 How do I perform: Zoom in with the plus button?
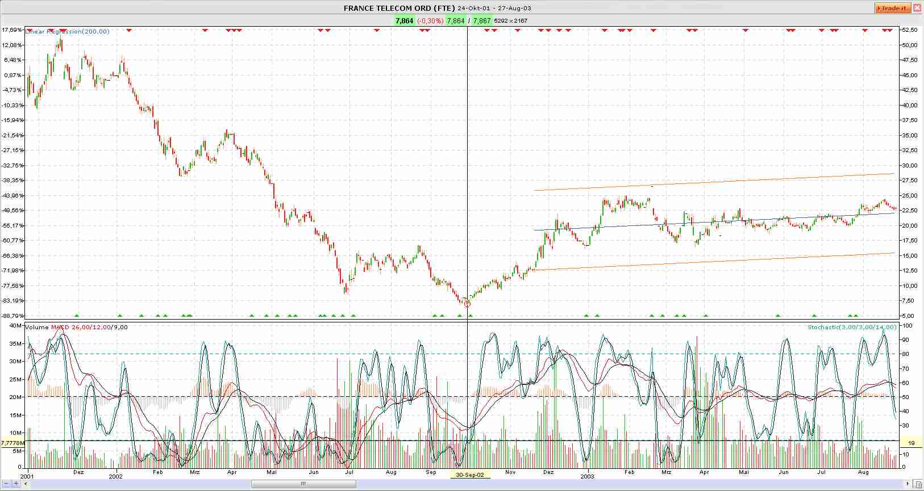(16, 484)
